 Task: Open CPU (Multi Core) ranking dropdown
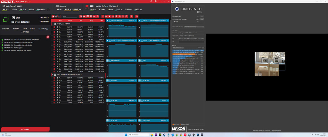point(178,48)
